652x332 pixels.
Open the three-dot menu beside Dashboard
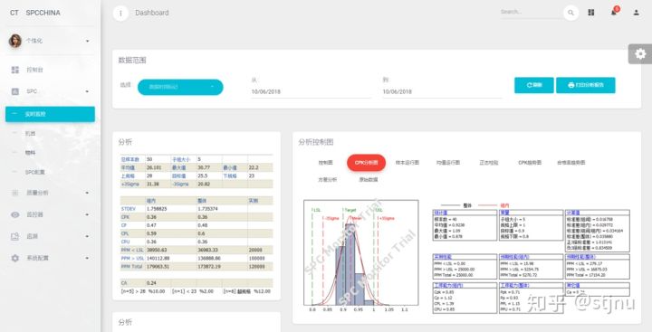click(x=120, y=13)
